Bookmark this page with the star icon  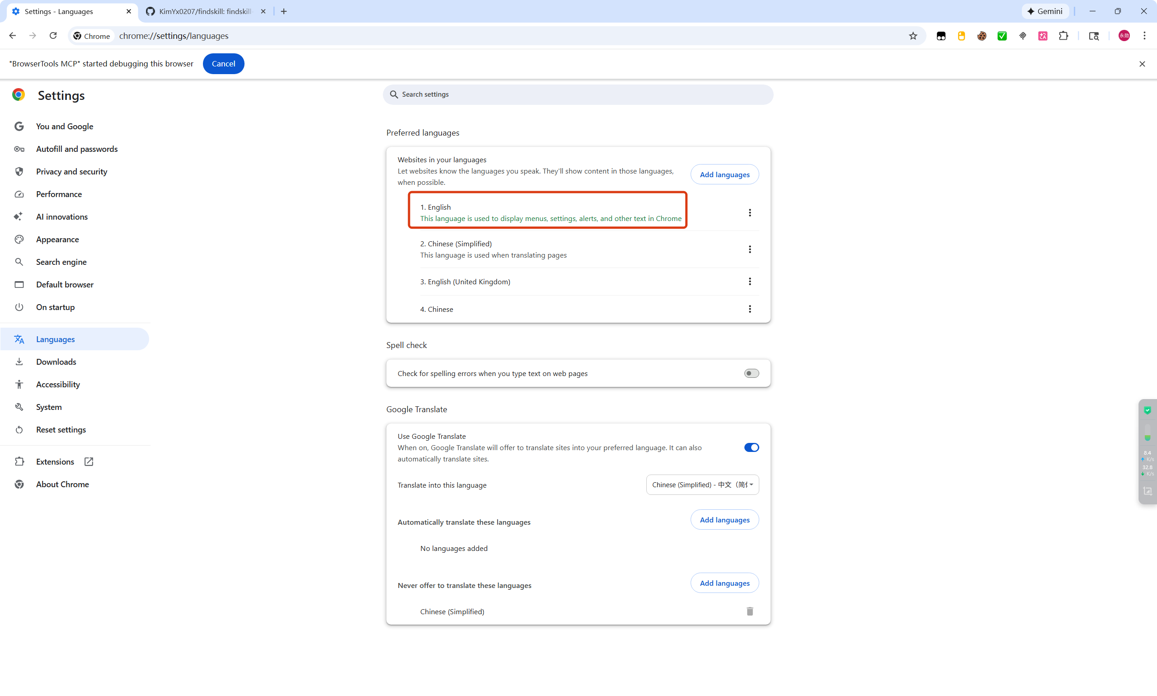pyautogui.click(x=912, y=36)
